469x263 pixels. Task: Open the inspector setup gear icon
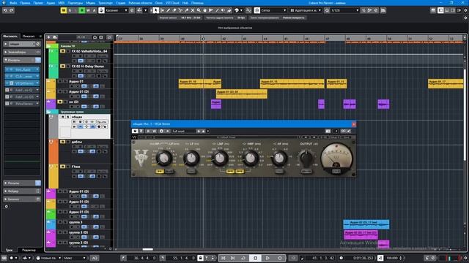click(7, 206)
